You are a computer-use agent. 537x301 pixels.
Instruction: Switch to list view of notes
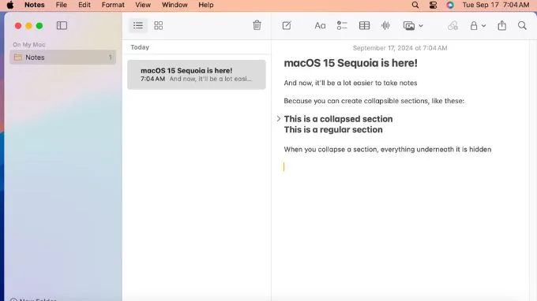click(x=138, y=26)
